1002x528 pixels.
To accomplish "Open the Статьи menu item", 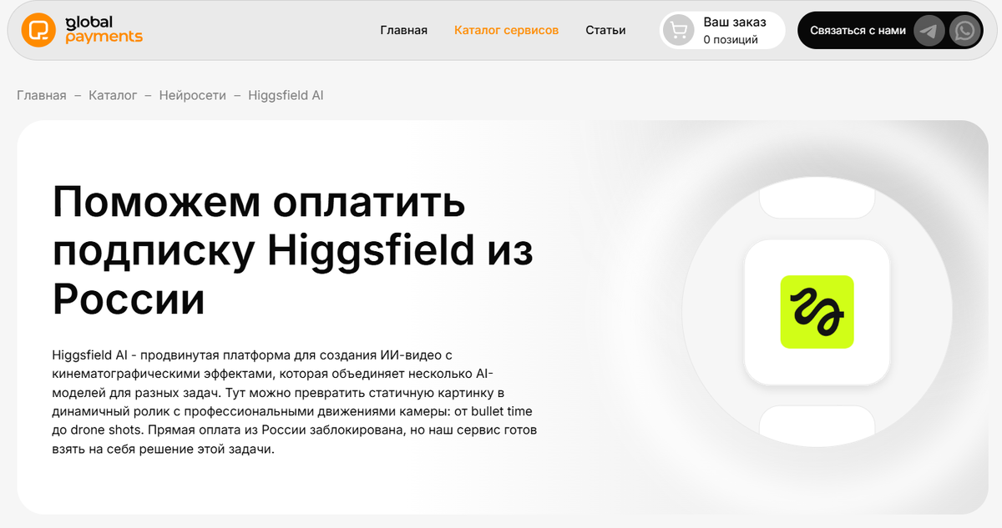I will [605, 30].
